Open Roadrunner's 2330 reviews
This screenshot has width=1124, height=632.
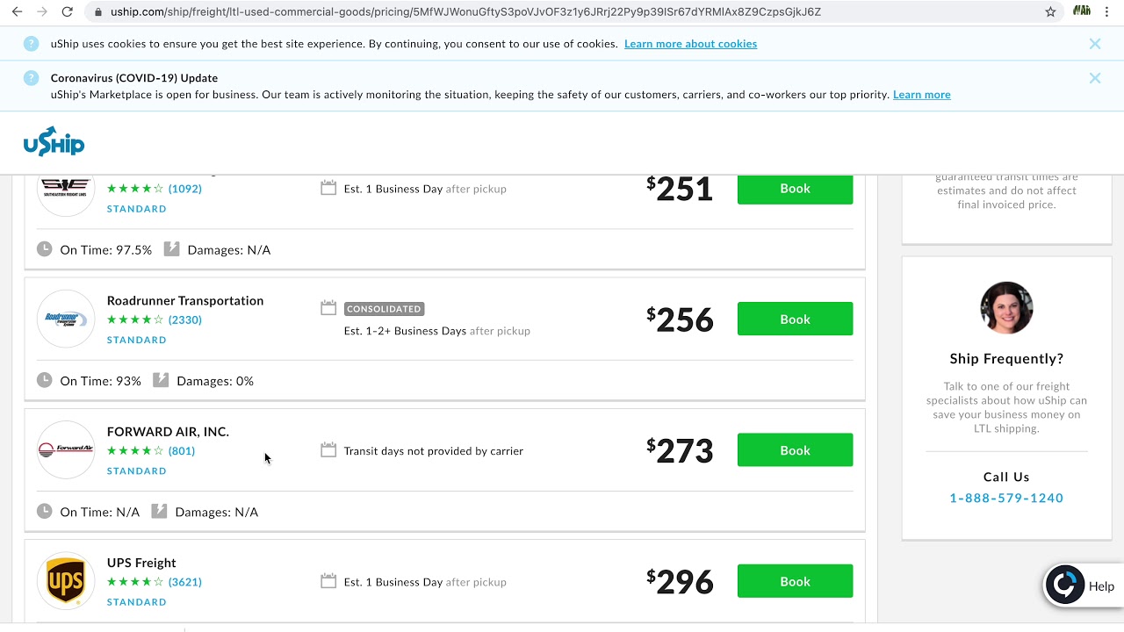click(x=185, y=320)
